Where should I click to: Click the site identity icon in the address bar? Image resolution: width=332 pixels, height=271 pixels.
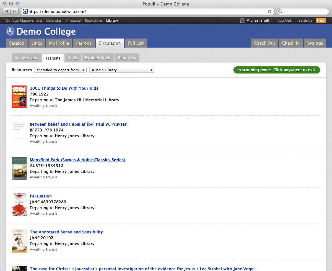coord(25,11)
